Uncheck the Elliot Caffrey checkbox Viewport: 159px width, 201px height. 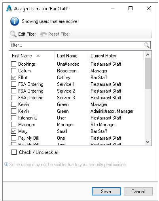pyautogui.click(x=14, y=78)
